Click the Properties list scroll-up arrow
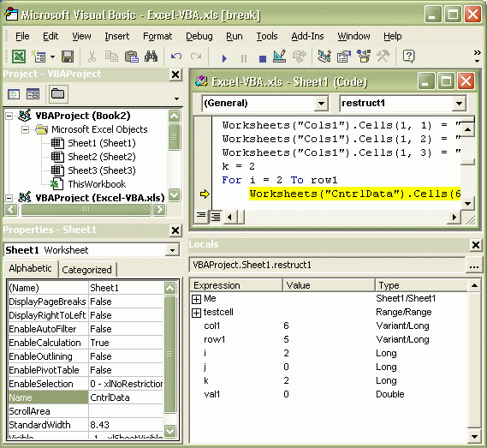487x448 pixels. pos(169,288)
